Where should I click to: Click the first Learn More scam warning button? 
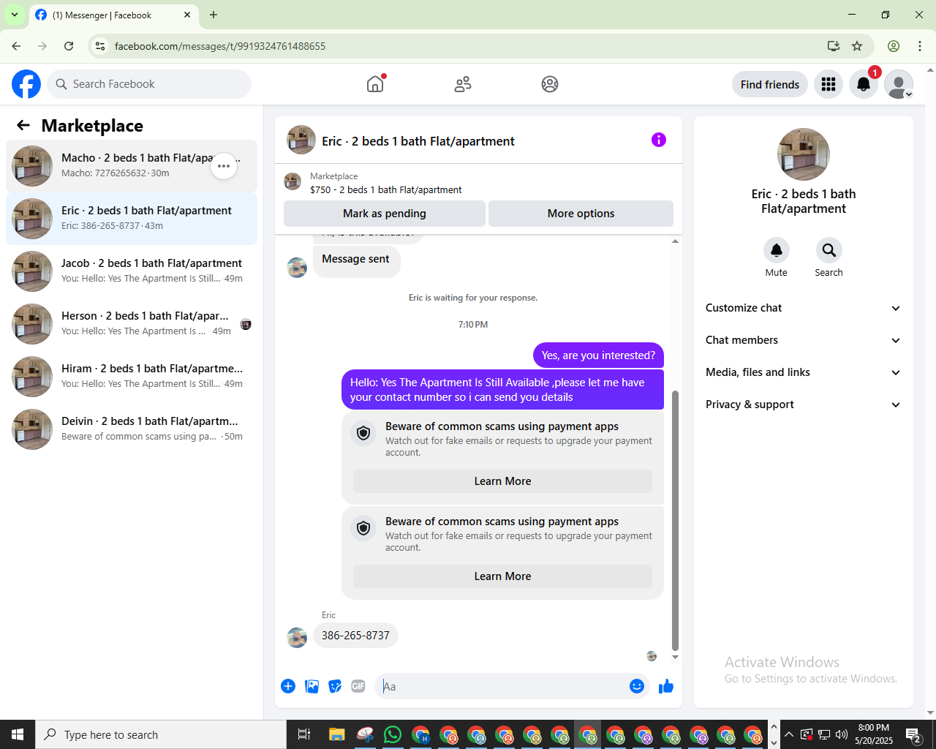pyautogui.click(x=502, y=481)
